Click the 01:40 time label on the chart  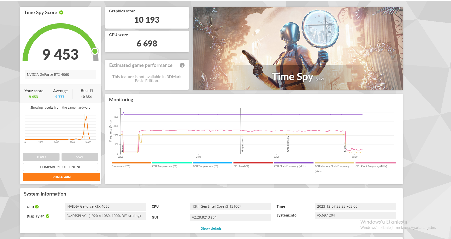coord(199,157)
